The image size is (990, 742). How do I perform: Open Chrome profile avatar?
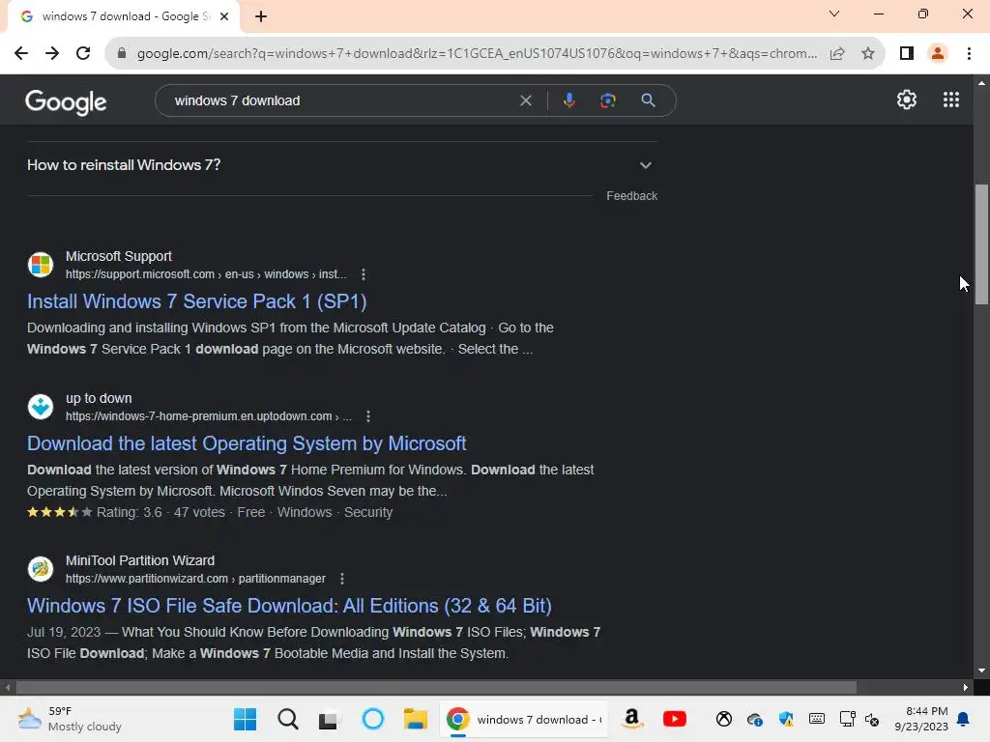tap(938, 54)
